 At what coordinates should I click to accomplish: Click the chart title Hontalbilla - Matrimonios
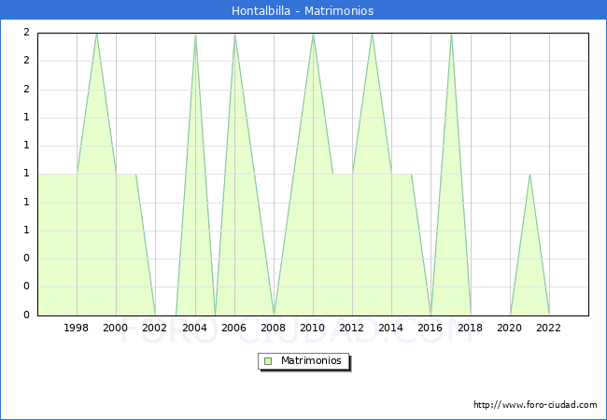point(303,10)
